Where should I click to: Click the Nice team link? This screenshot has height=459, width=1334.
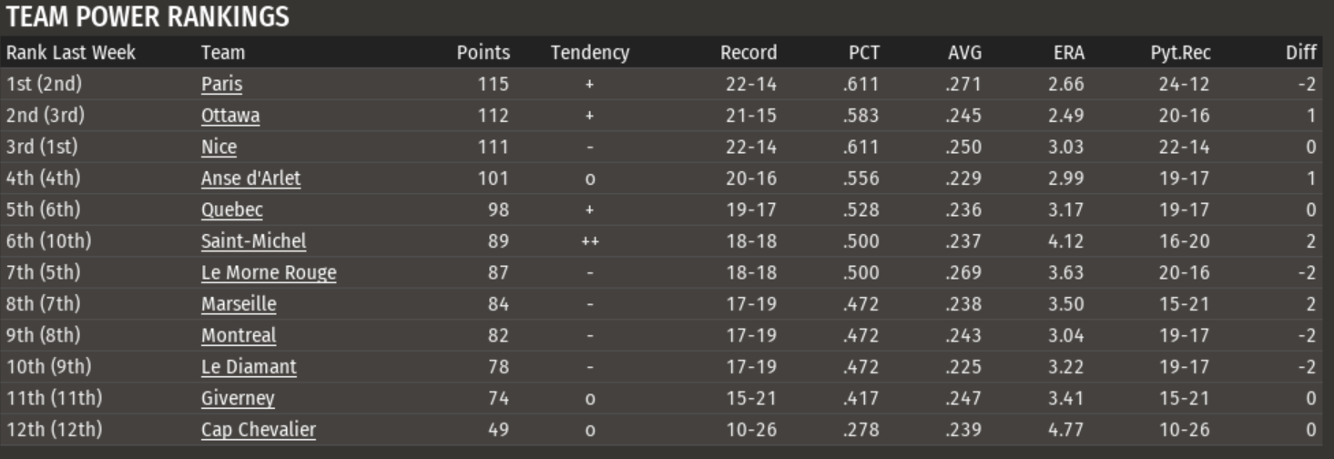(219, 147)
